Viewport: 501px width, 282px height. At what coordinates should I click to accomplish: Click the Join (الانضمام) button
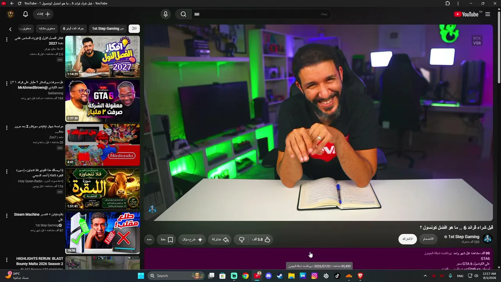428,239
